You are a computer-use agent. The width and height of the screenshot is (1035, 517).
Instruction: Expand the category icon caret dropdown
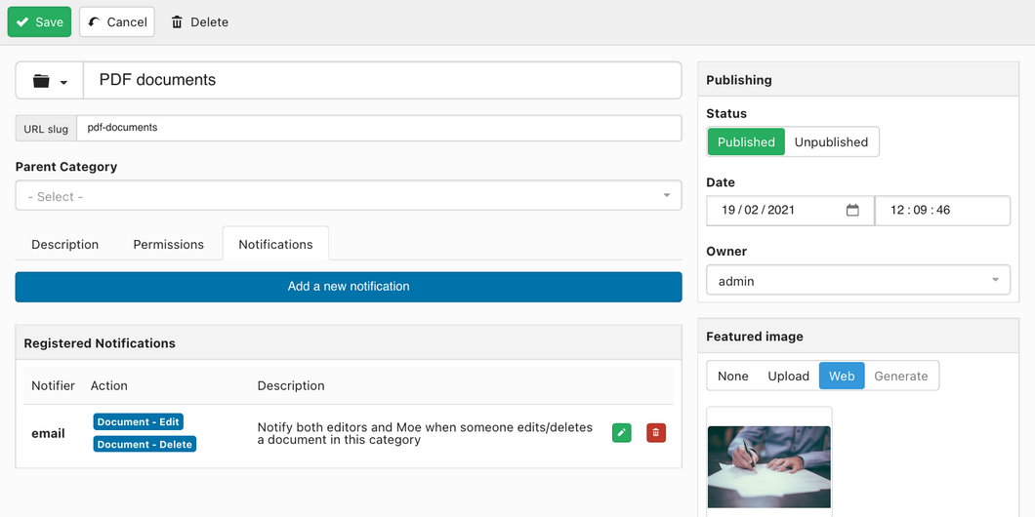coord(64,83)
